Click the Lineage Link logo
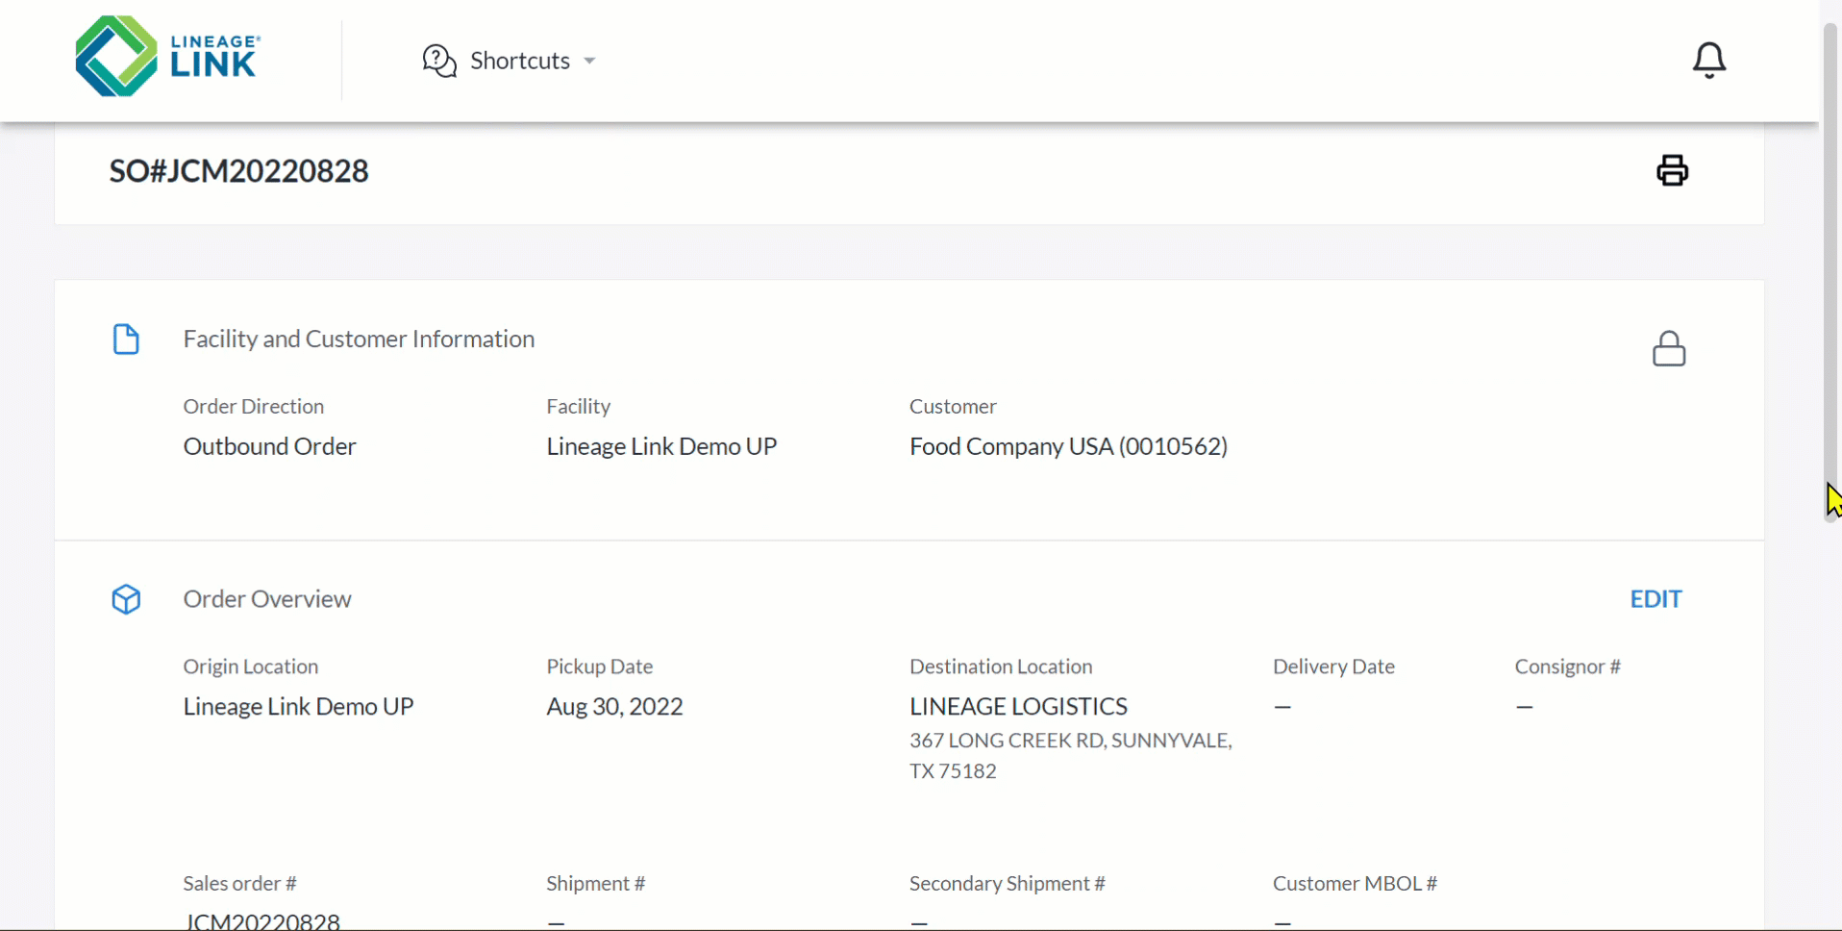The image size is (1842, 931). tap(168, 57)
